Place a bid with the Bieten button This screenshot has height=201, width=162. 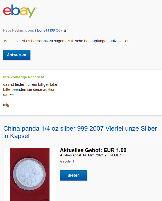pos(74,175)
